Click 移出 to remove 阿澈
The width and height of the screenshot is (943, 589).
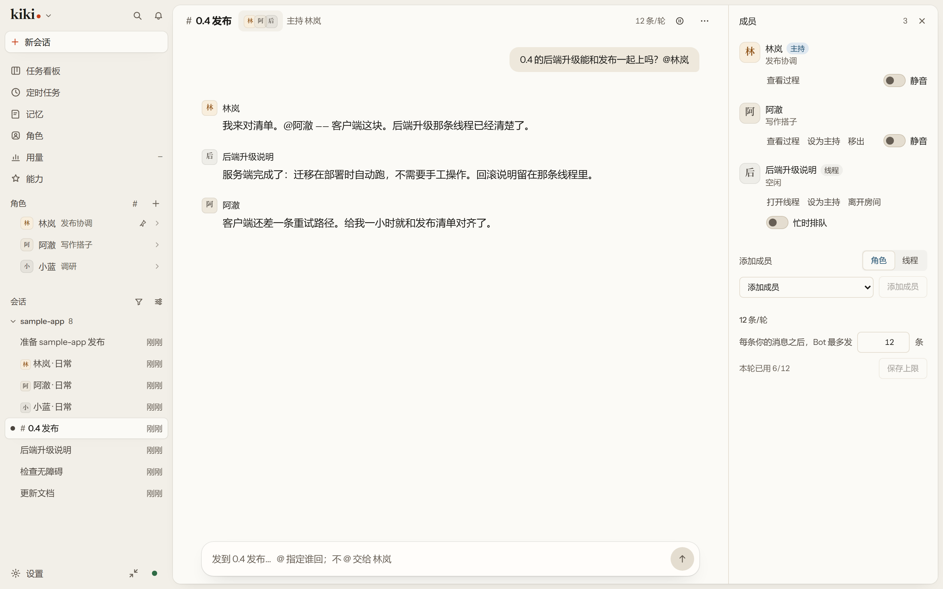856,141
